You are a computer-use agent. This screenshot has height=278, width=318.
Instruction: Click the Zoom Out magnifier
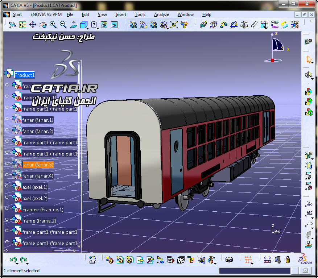[x=63, y=25]
